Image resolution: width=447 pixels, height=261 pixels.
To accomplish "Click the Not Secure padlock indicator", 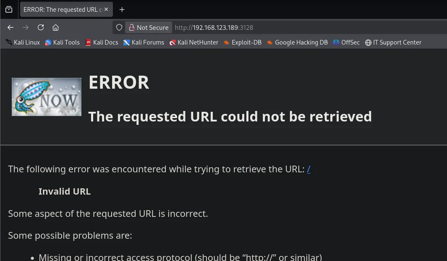I will tap(149, 27).
